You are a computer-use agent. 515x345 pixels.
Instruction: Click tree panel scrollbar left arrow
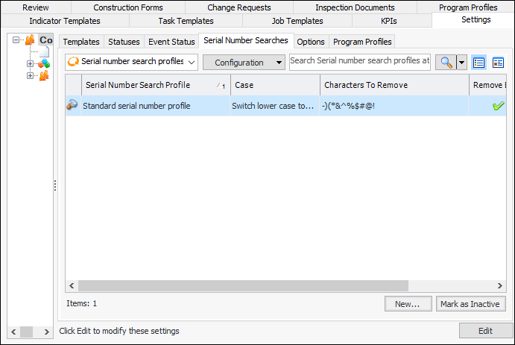coord(13,332)
